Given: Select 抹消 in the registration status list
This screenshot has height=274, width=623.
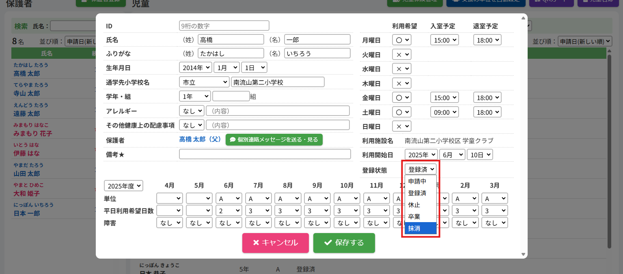Looking at the screenshot, I should coord(420,229).
